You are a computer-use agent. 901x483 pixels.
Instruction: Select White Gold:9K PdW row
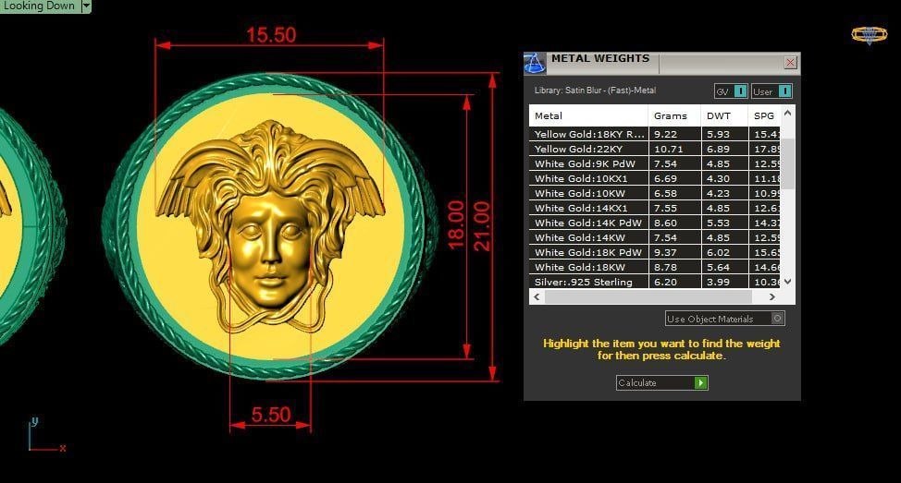click(655, 164)
